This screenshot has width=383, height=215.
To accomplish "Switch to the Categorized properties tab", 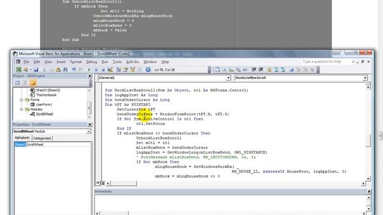I will (42, 138).
